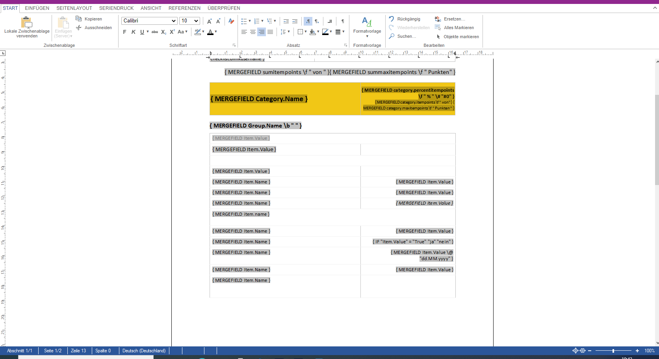Open the EINFÜGEN ribbon tab
659x359 pixels.
click(37, 8)
